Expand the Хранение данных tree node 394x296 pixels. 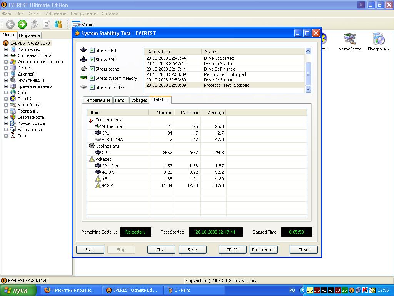click(x=6, y=86)
